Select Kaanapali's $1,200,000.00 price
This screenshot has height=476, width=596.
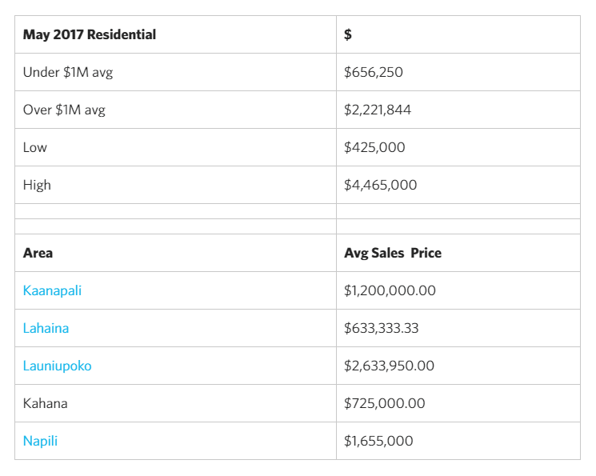pos(390,290)
